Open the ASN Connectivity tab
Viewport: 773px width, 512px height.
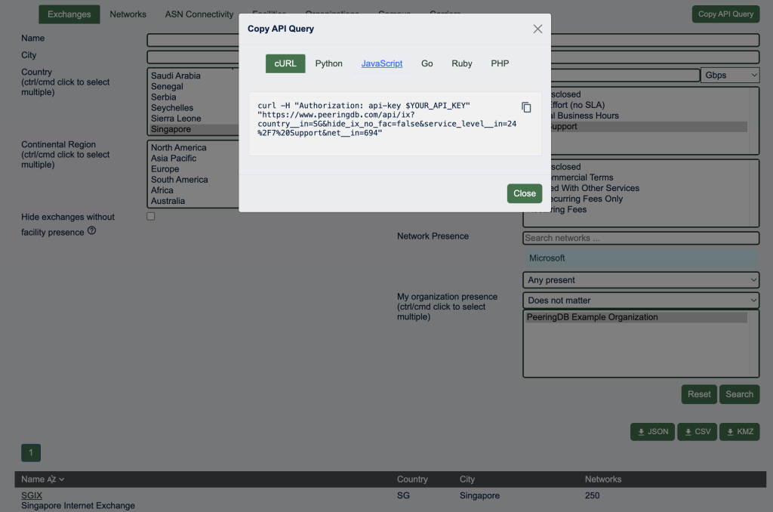(x=199, y=14)
